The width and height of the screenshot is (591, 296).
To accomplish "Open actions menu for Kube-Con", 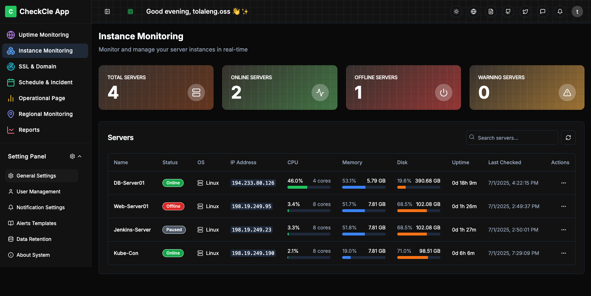I will 564,253.
